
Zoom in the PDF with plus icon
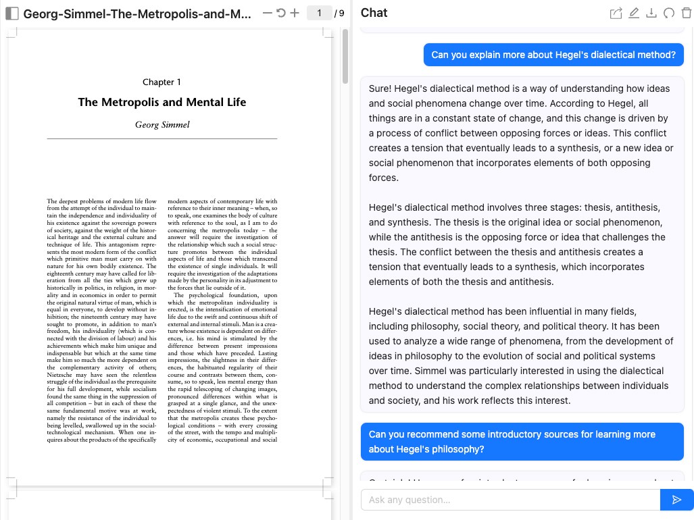295,13
